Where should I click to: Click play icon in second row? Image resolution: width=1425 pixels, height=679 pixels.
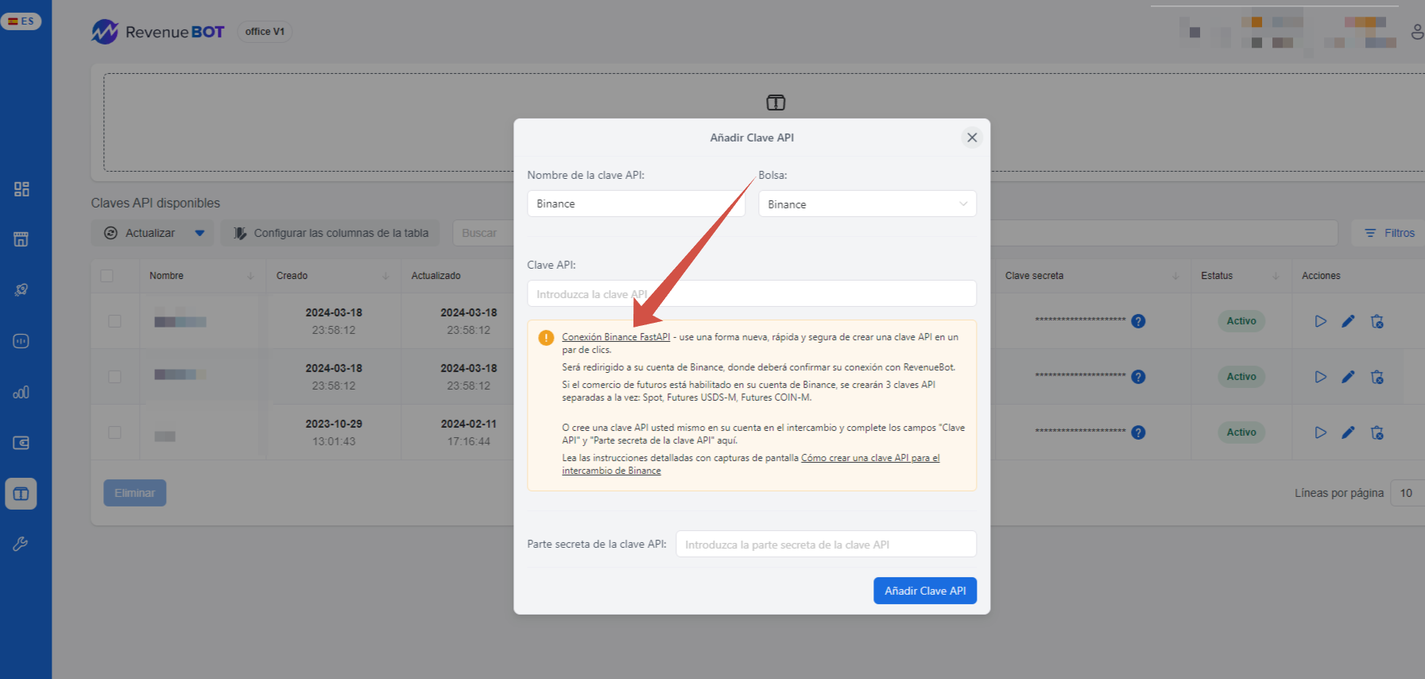(x=1321, y=377)
